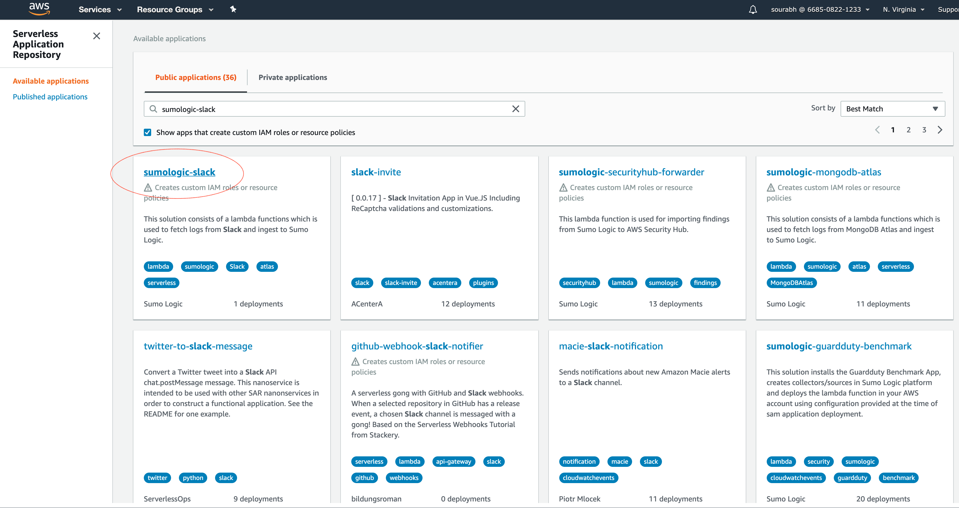Image resolution: width=959 pixels, height=508 pixels.
Task: Click the pin shortcut icon in navbar
Action: click(x=233, y=9)
